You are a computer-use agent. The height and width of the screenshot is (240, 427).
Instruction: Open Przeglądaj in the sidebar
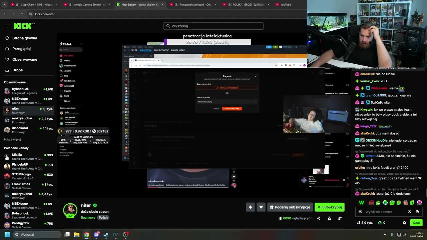[21, 49]
